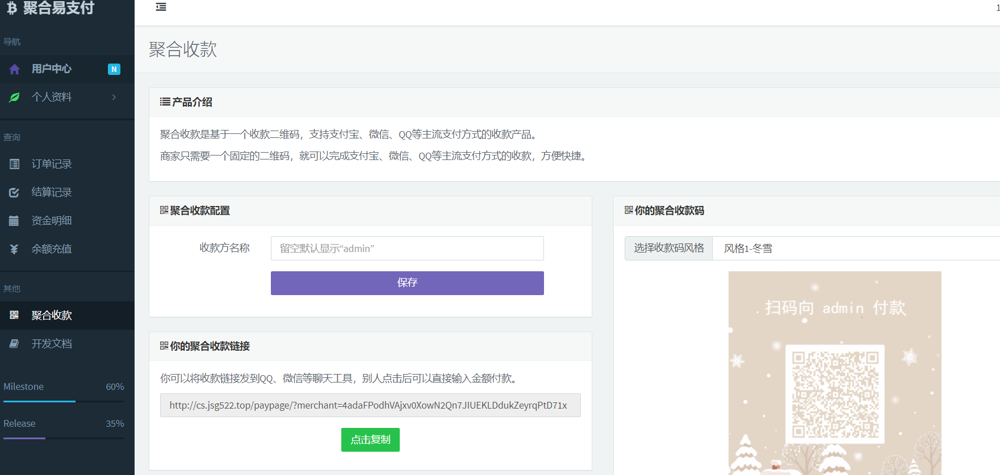Click the 你的聚合收款码 heading

click(x=669, y=211)
